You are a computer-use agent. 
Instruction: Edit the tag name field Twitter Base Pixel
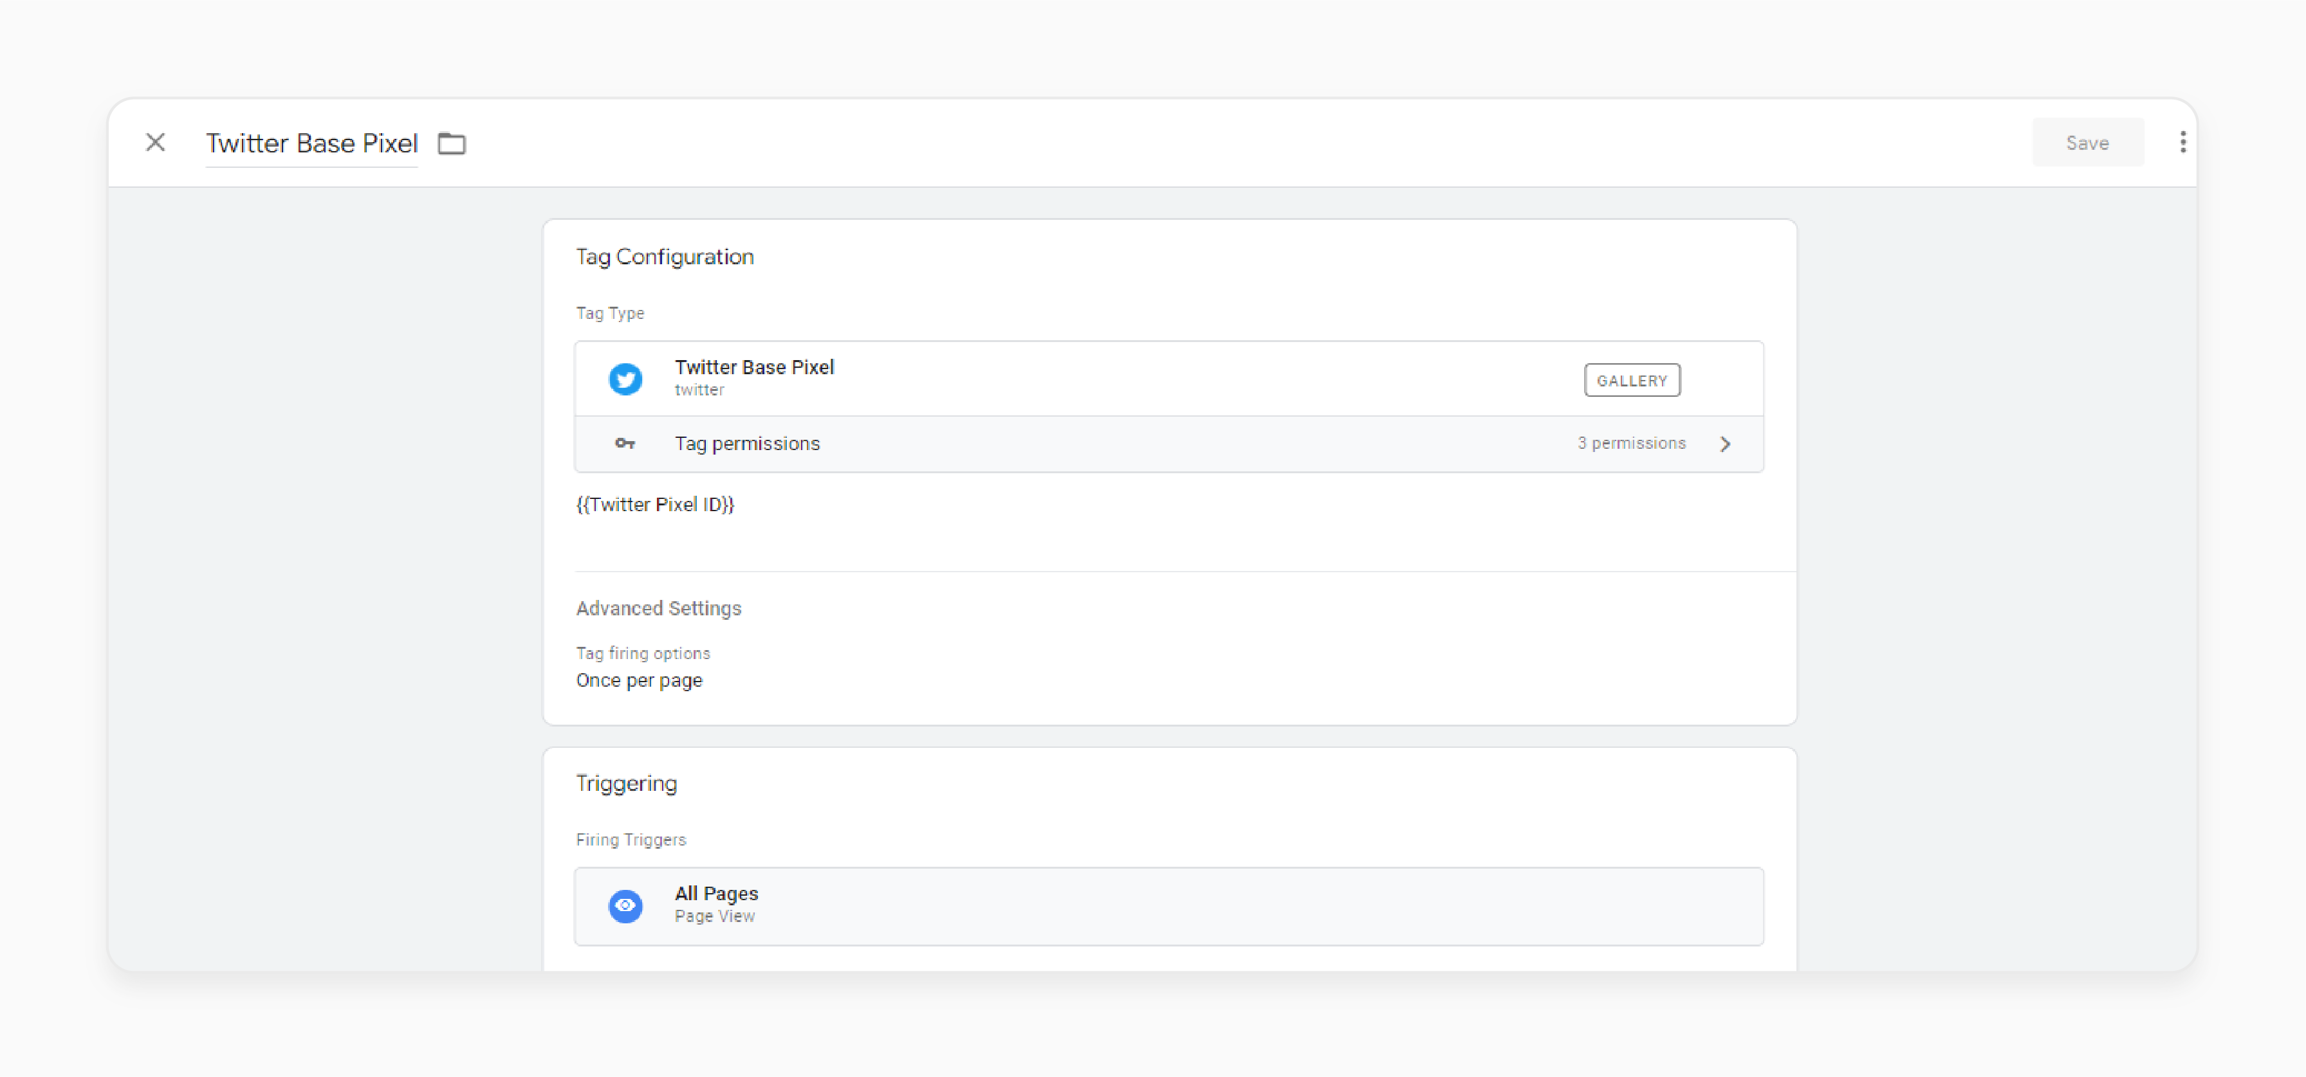tap(311, 143)
